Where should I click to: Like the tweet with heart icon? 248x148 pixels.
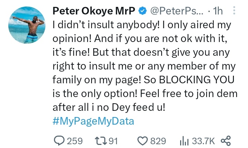tap(142, 141)
